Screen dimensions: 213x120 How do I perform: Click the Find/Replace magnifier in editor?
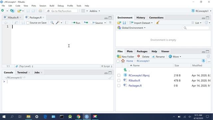pyautogui.click(x=52, y=23)
